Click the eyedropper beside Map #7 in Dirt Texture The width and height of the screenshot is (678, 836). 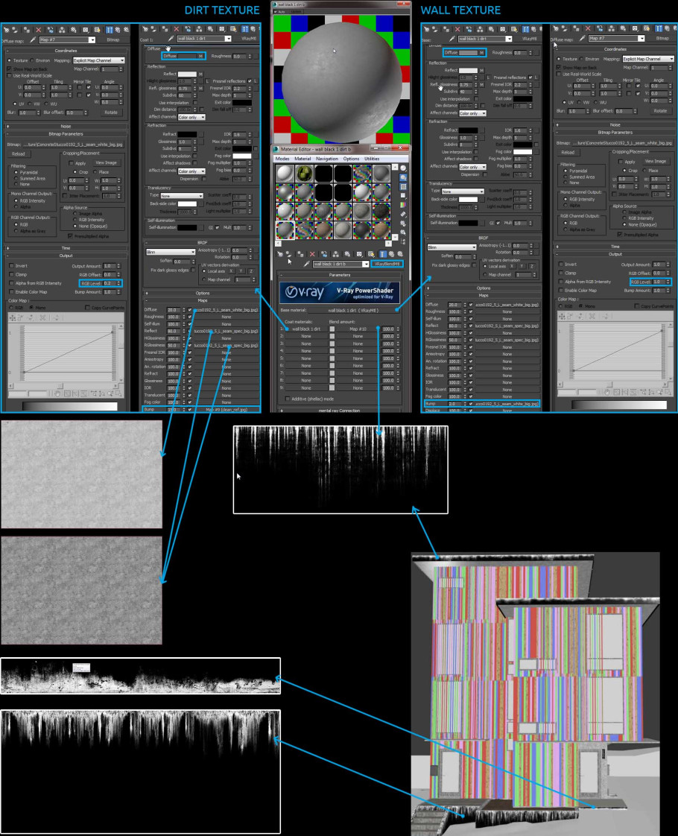coord(33,39)
